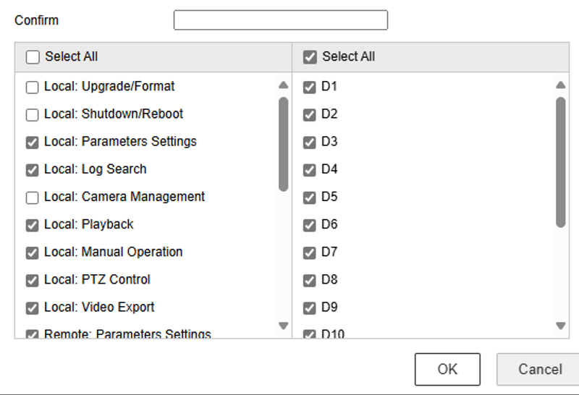Uncheck Local: Parameters Settings permission
Screen dimensions: 579x395
(32, 143)
